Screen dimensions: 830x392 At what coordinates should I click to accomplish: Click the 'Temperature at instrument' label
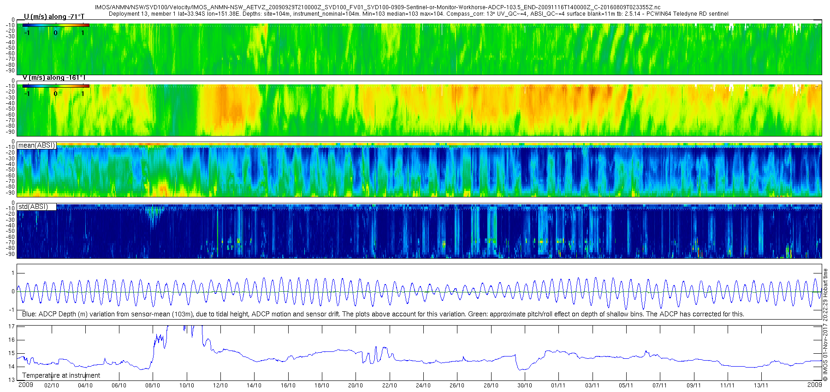[x=61, y=375]
